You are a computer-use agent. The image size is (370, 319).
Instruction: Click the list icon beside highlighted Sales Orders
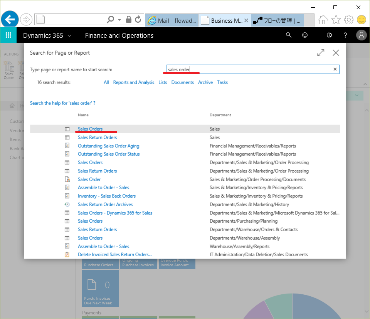(x=67, y=129)
